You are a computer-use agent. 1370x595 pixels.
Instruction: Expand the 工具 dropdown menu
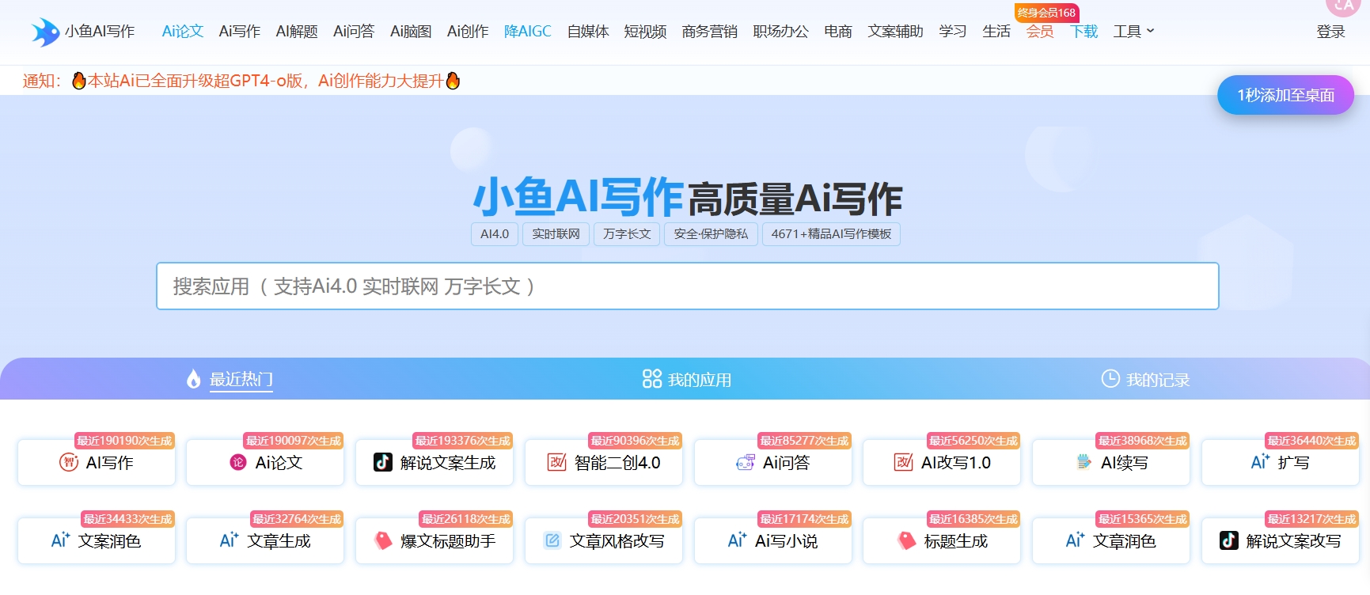1133,32
